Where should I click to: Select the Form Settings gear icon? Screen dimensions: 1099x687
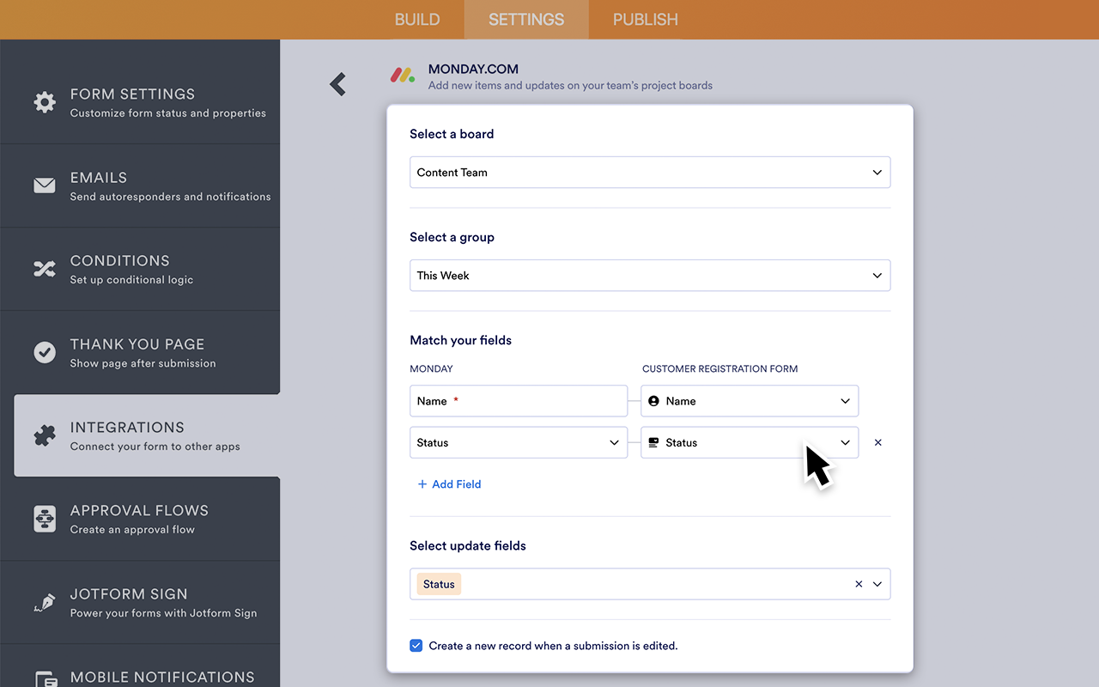45,102
